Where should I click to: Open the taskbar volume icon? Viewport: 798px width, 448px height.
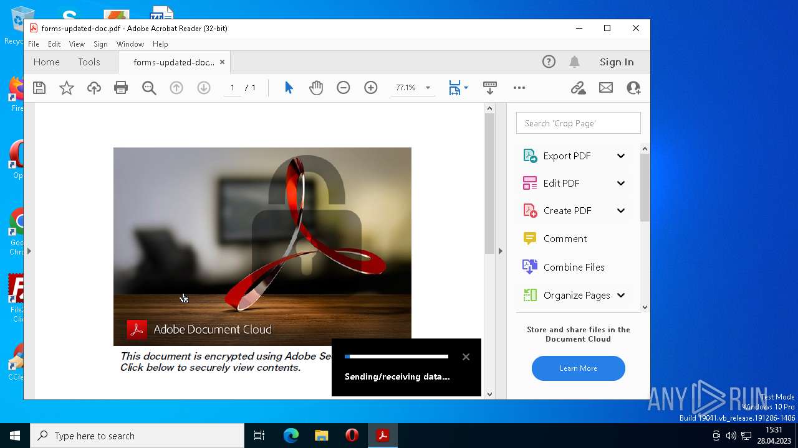click(731, 436)
